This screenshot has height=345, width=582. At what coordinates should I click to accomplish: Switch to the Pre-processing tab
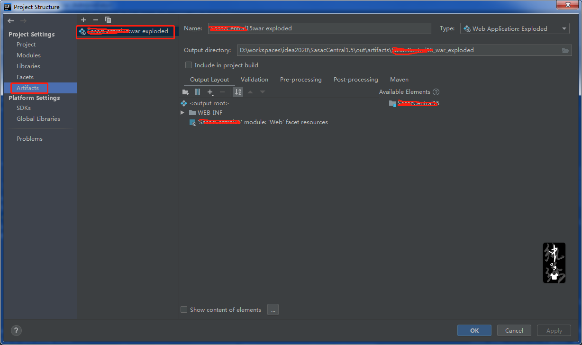click(301, 80)
